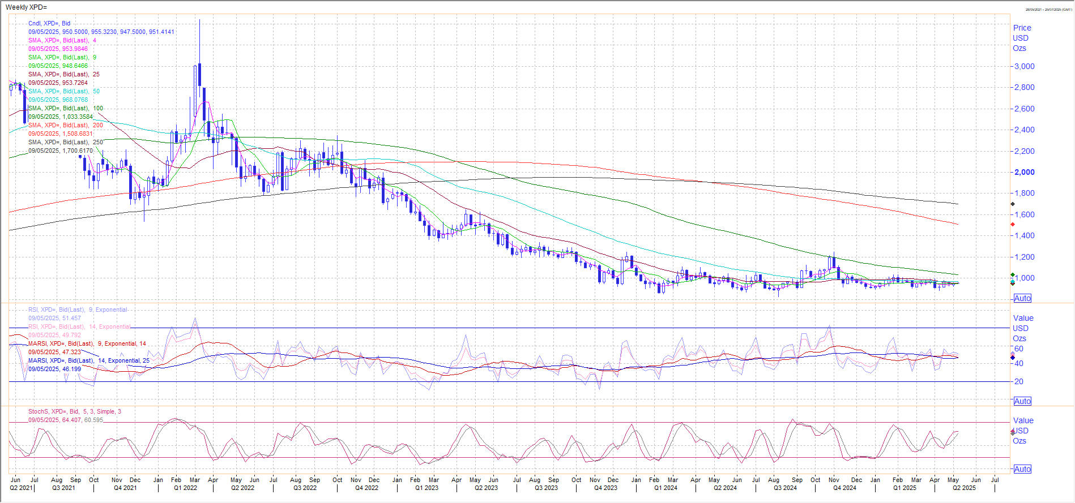Click the candle OHLC values line '950.5000, 955.3230'
The width and height of the screenshot is (1075, 503).
101,32
